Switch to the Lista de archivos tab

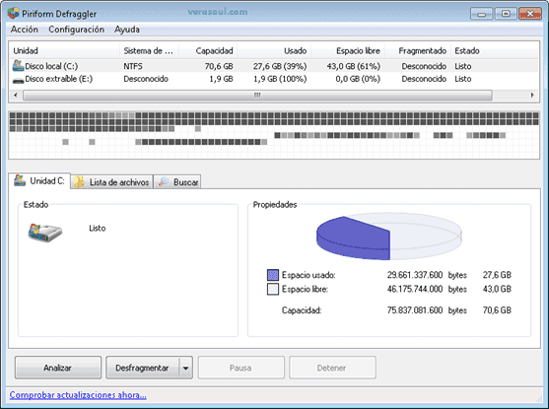coord(111,181)
